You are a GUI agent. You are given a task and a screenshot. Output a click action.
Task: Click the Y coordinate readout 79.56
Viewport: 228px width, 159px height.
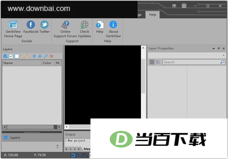tap(40, 155)
